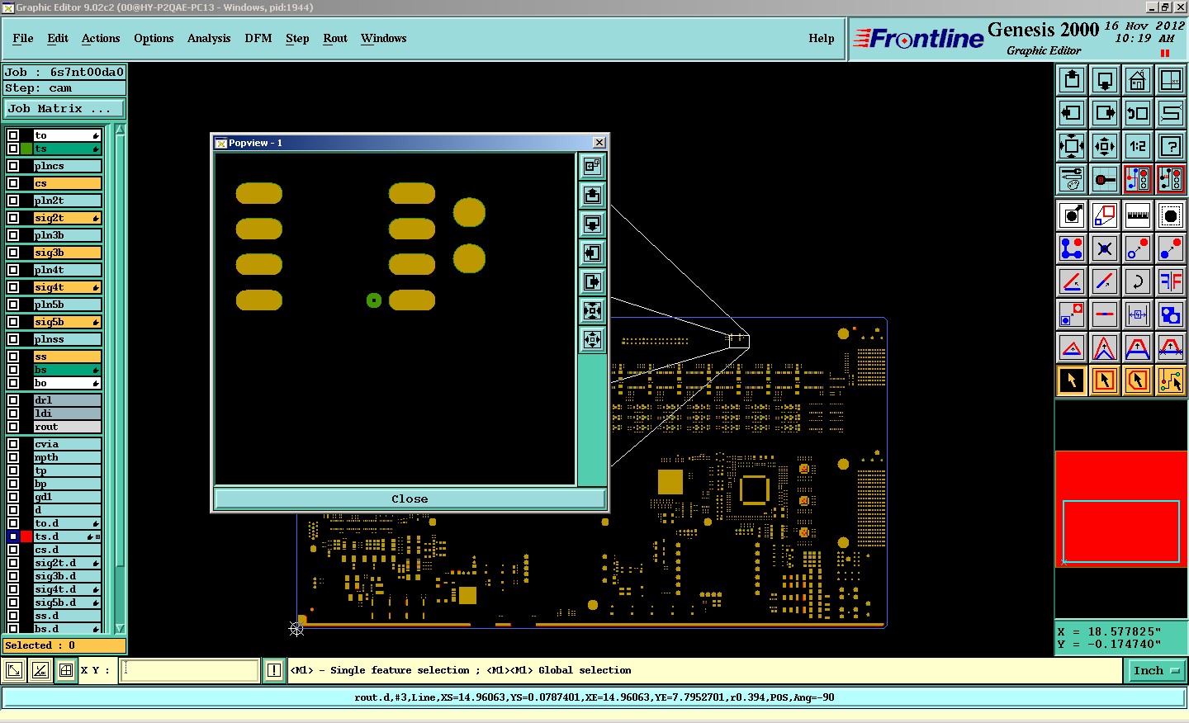
Task: Click the exclamation mark icon beside coordinate field
Action: click(274, 670)
